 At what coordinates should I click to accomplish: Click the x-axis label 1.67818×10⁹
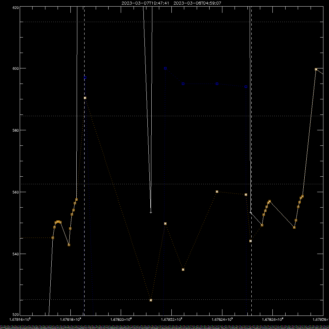click(70, 319)
